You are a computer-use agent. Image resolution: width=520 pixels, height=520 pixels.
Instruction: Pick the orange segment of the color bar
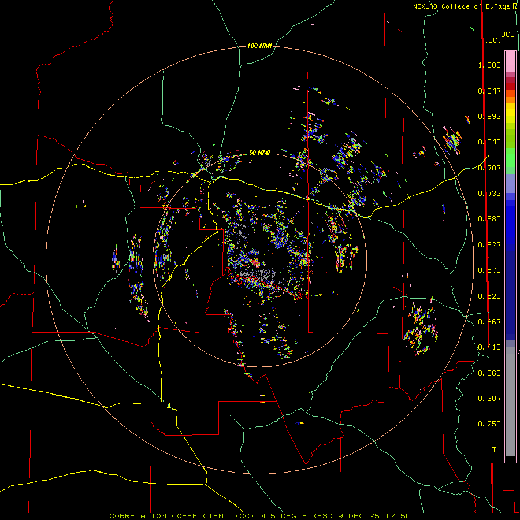(x=510, y=100)
